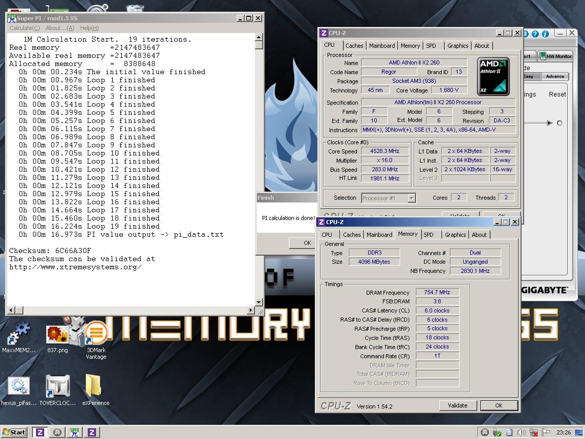Click the round gray taskbar app button

57,432
